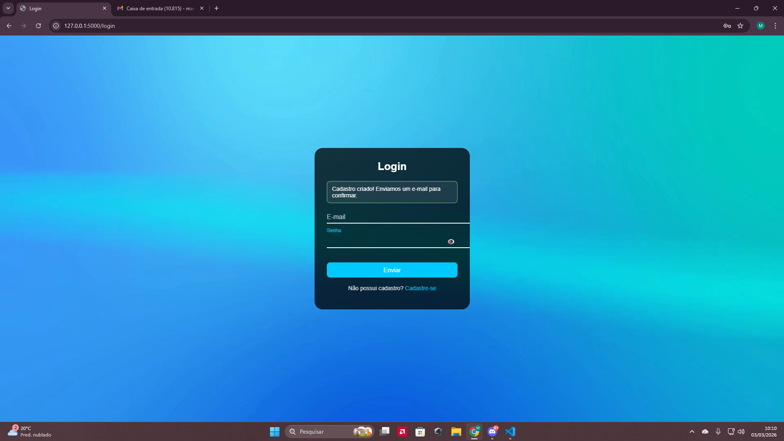The height and width of the screenshot is (441, 784).
Task: Reload the Login page
Action: pyautogui.click(x=38, y=25)
